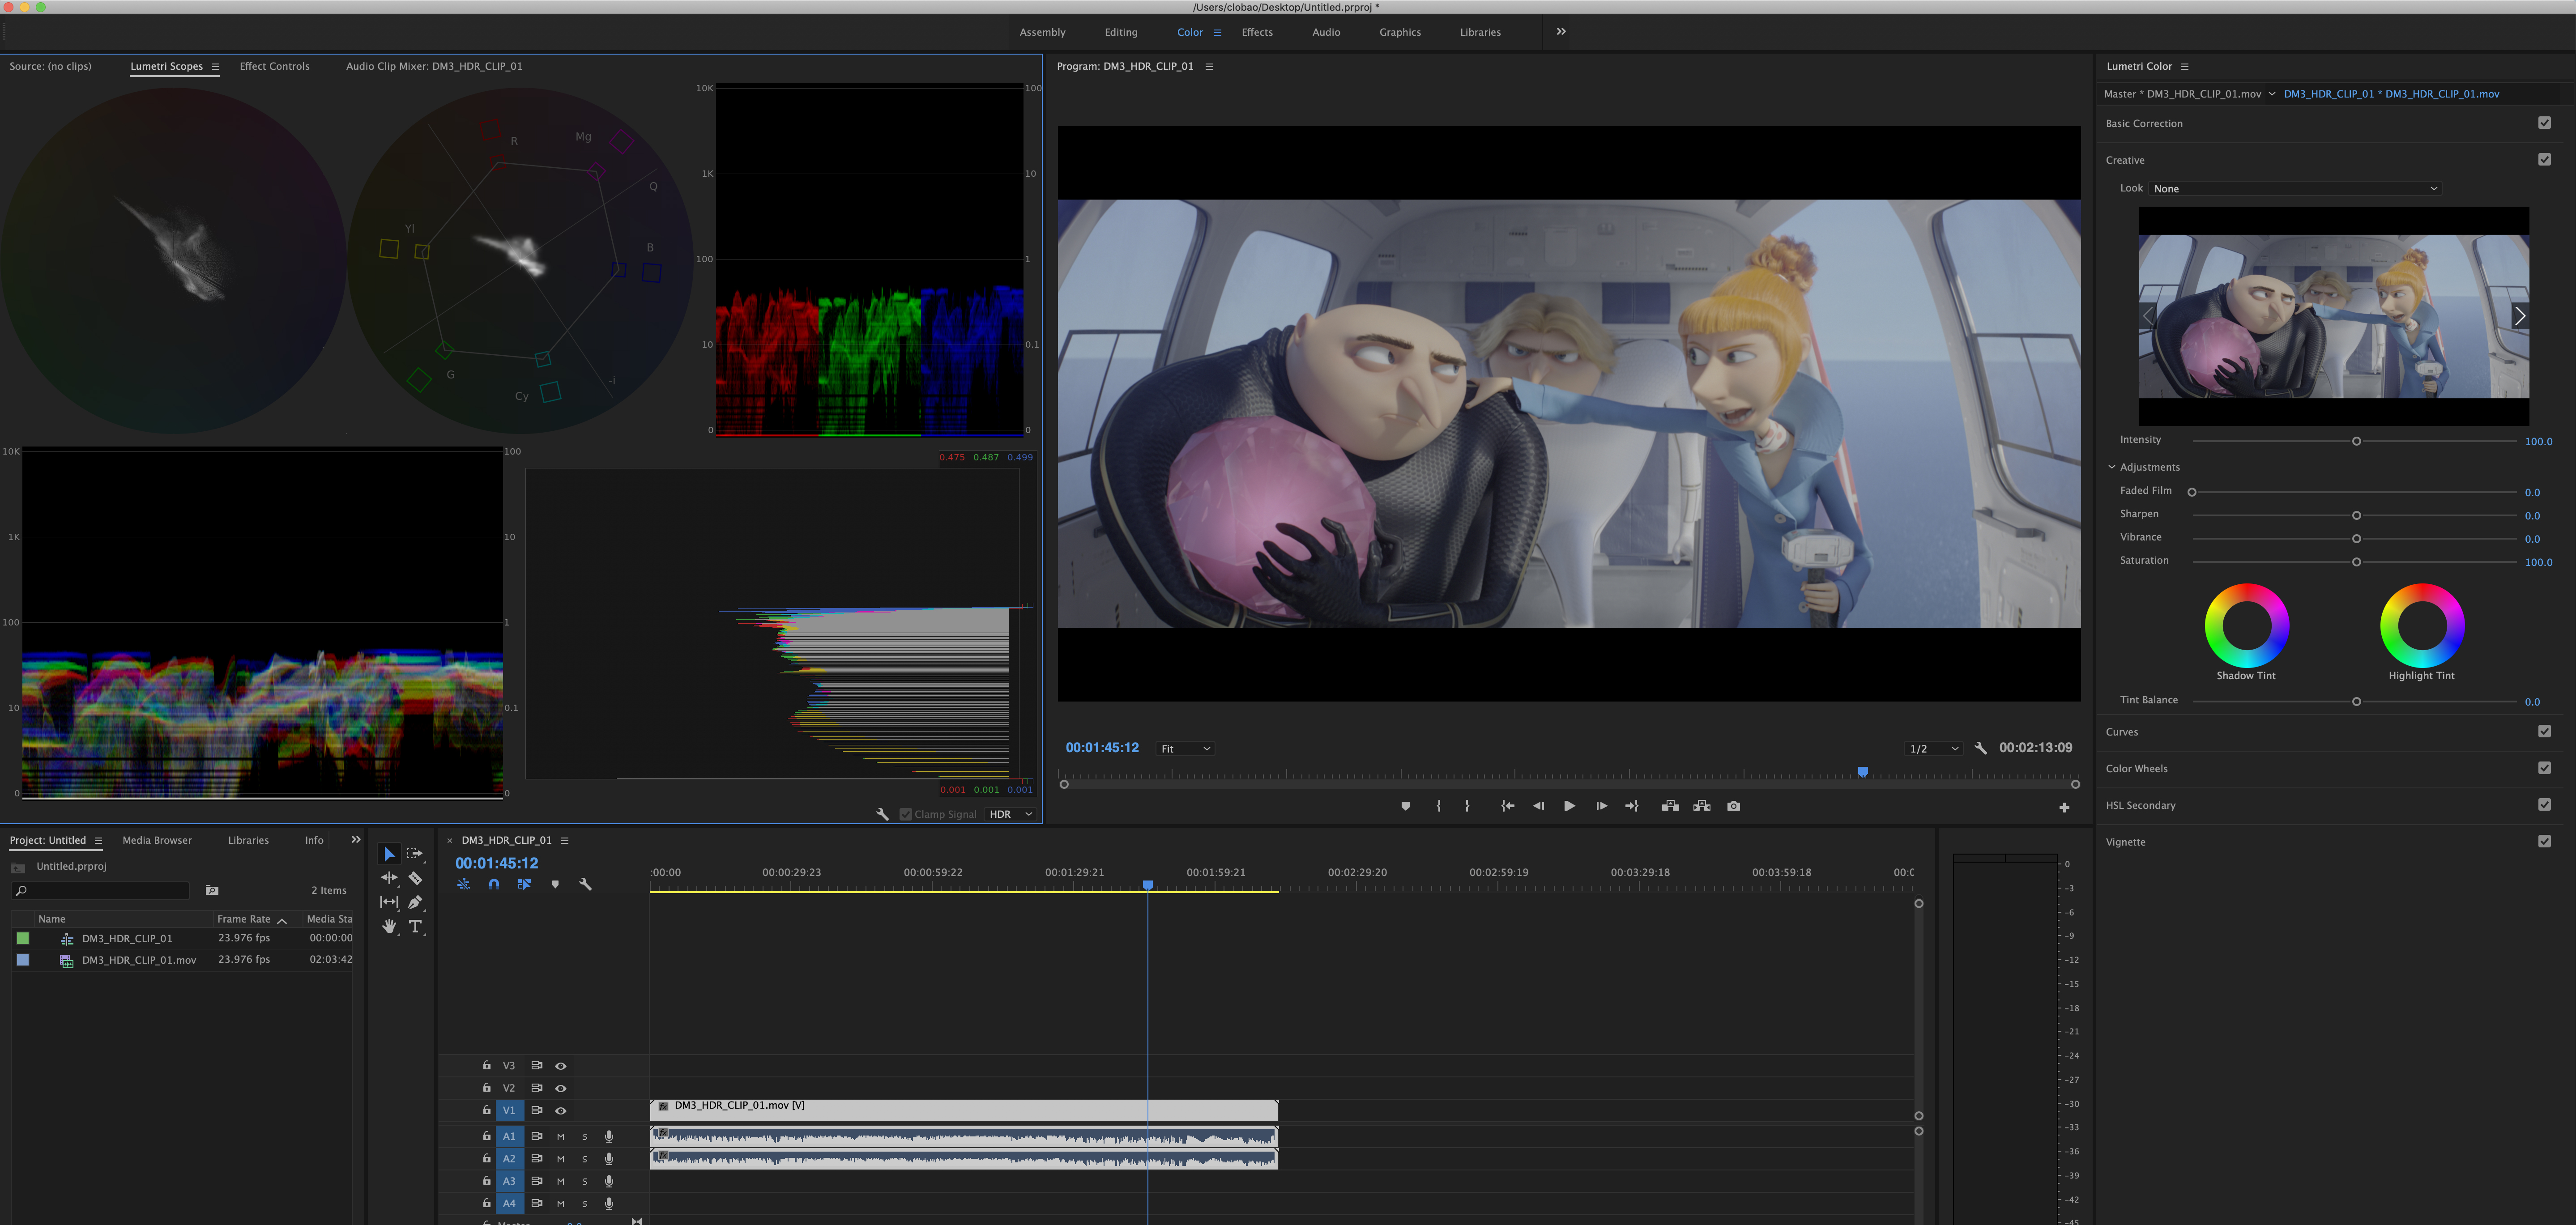Add marker in the timeline panel
Viewport: 2576px width, 1225px height.
click(555, 884)
